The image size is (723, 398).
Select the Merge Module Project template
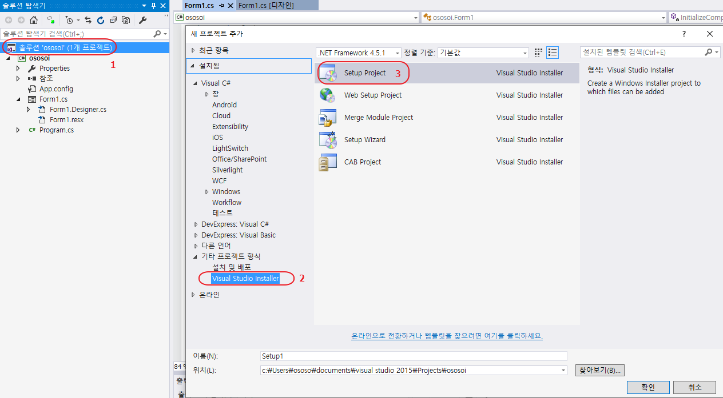pos(447,118)
